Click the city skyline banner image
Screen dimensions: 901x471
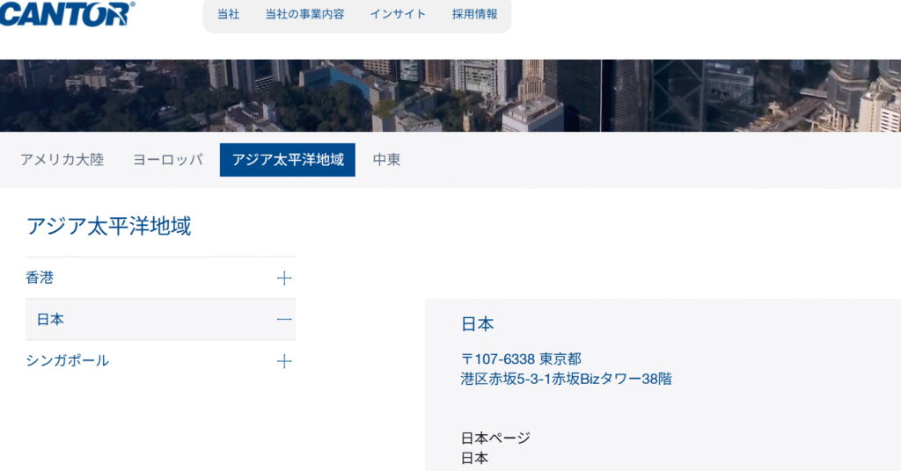coord(450,95)
